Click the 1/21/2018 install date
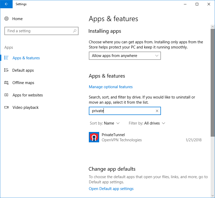215x198 pixels. [193, 140]
